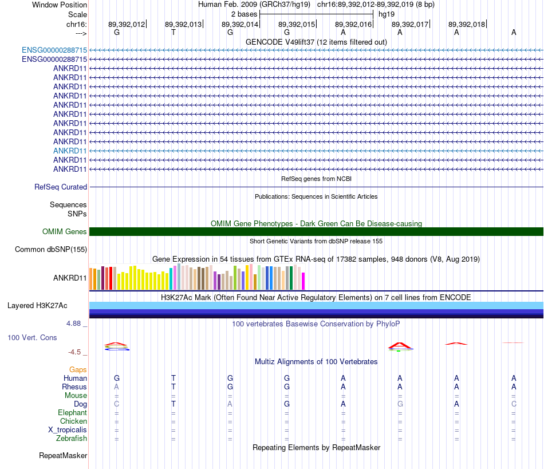Click the Sequences track label
Viewport: 544px width, 469px height.
68,204
